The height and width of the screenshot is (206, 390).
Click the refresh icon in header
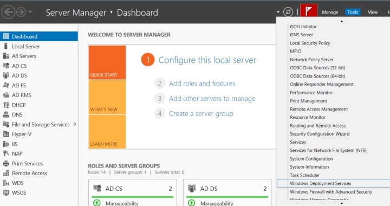[288, 12]
